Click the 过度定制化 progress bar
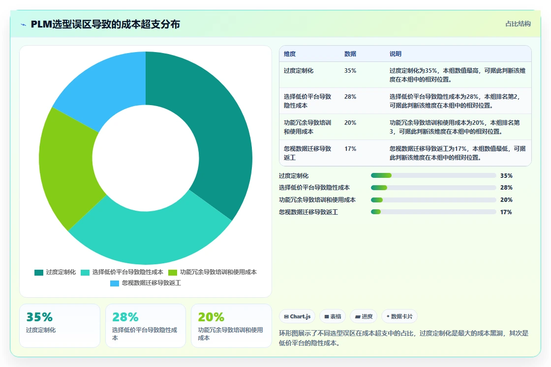This screenshot has height=367, width=551. click(x=433, y=175)
